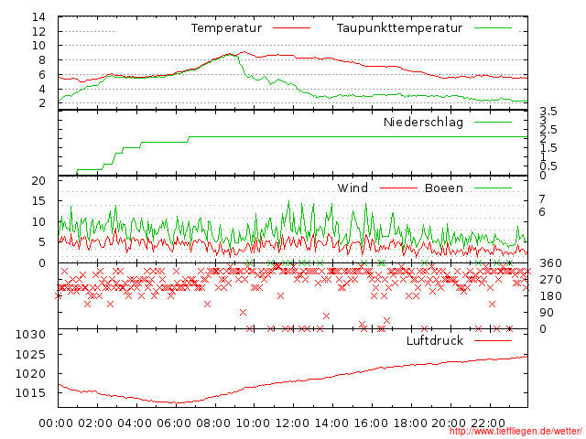586x439 pixels.
Task: Click the 180 wind direction axis value
Action: pyautogui.click(x=550, y=296)
